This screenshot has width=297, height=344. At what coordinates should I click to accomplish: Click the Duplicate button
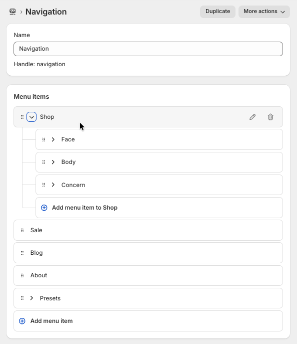(217, 12)
